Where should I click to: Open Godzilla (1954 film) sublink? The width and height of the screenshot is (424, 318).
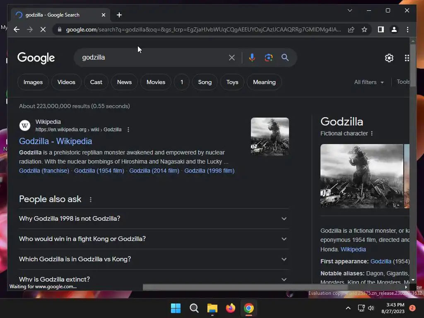coord(99,171)
